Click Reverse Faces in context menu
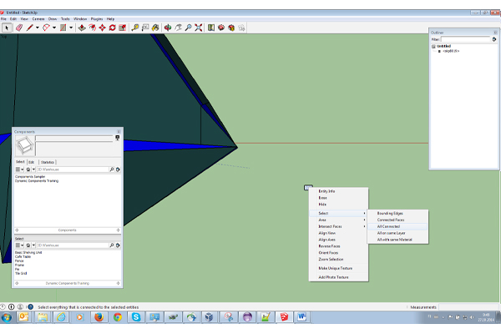This screenshot has height=334, width=501. tap(328, 246)
